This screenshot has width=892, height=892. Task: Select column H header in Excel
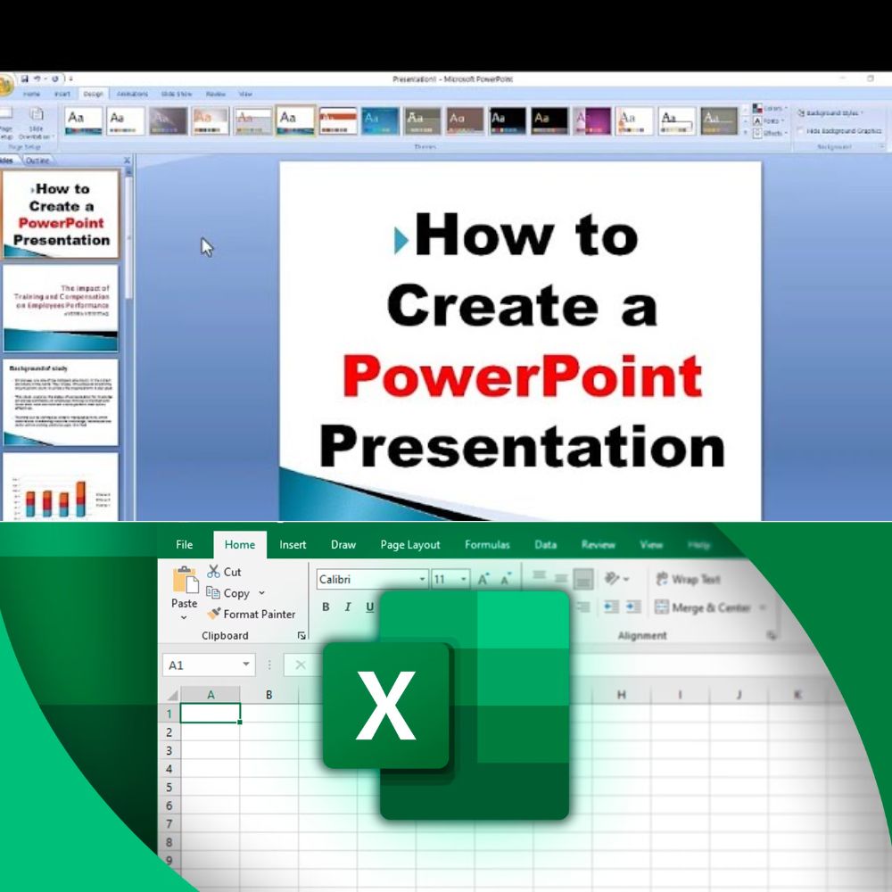[x=621, y=695]
